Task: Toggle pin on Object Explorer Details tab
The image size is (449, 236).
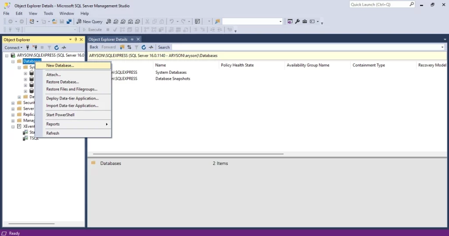Action: point(132,39)
